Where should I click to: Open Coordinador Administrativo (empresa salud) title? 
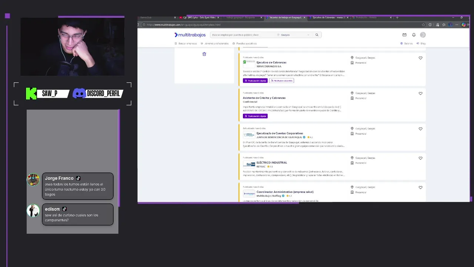[285, 192]
